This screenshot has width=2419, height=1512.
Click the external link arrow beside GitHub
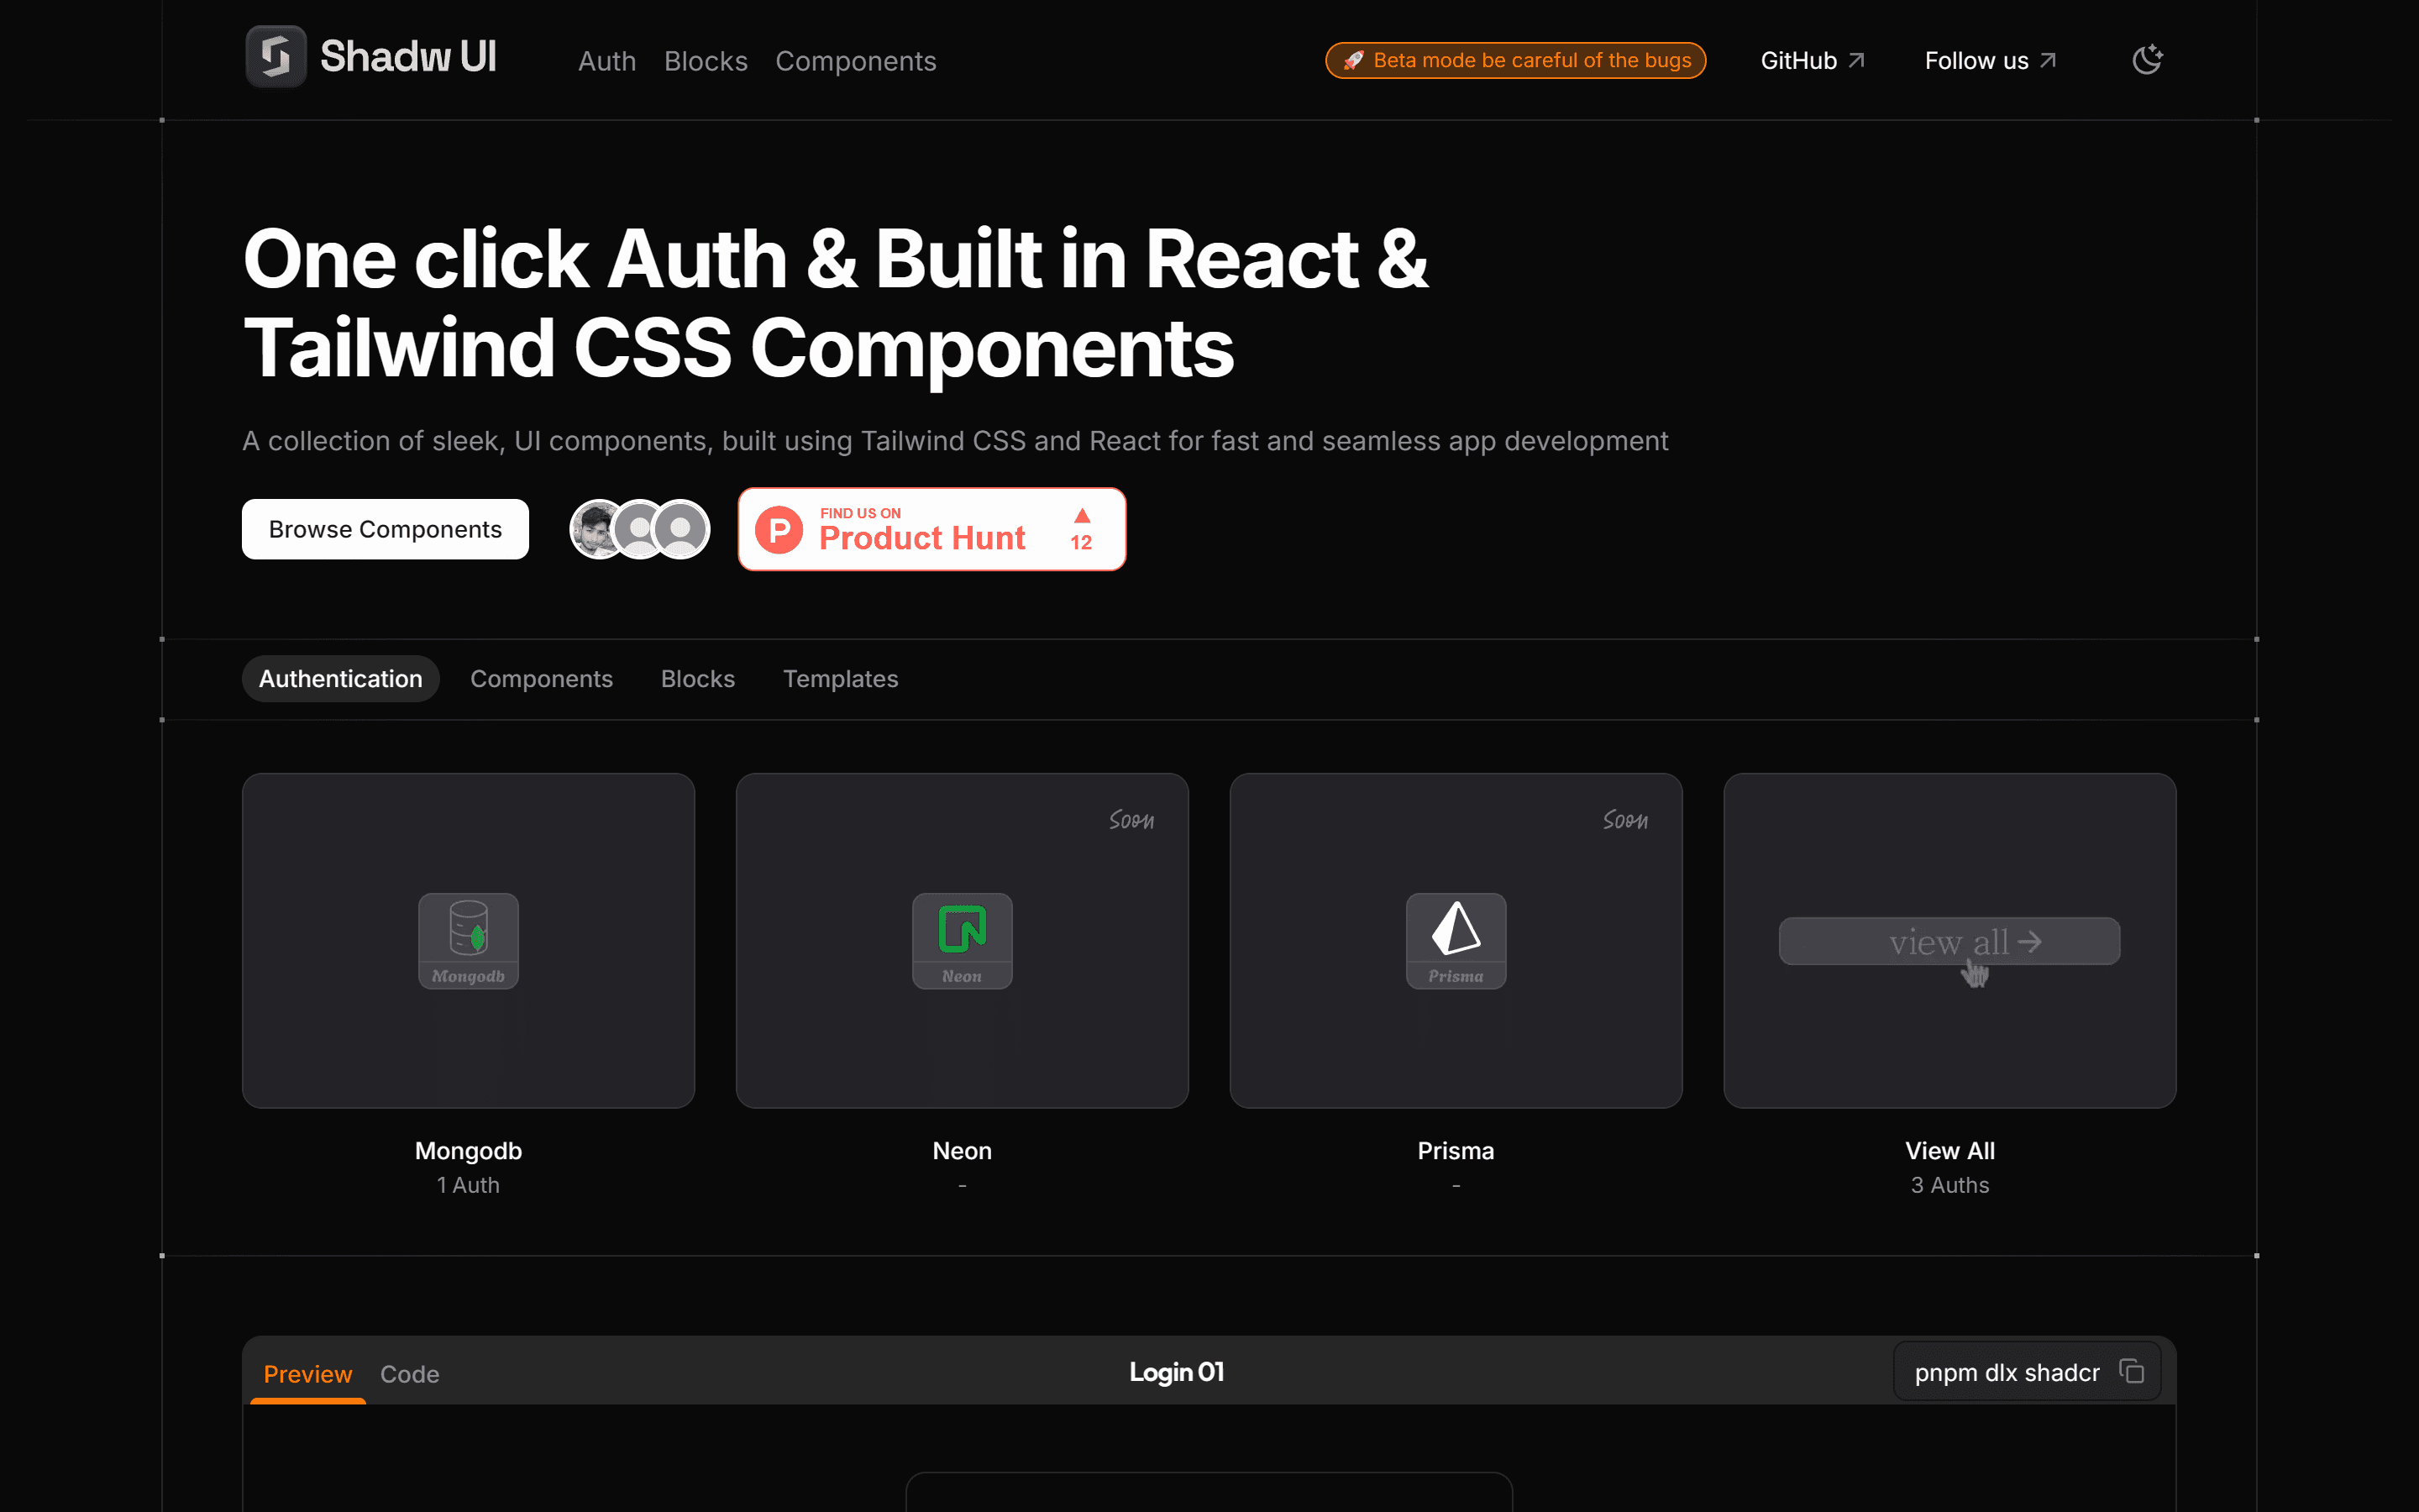tap(1858, 59)
